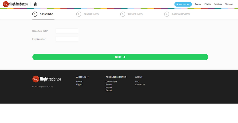Open the Connections footer link
The height and width of the screenshot is (123, 238).
coord(111,82)
